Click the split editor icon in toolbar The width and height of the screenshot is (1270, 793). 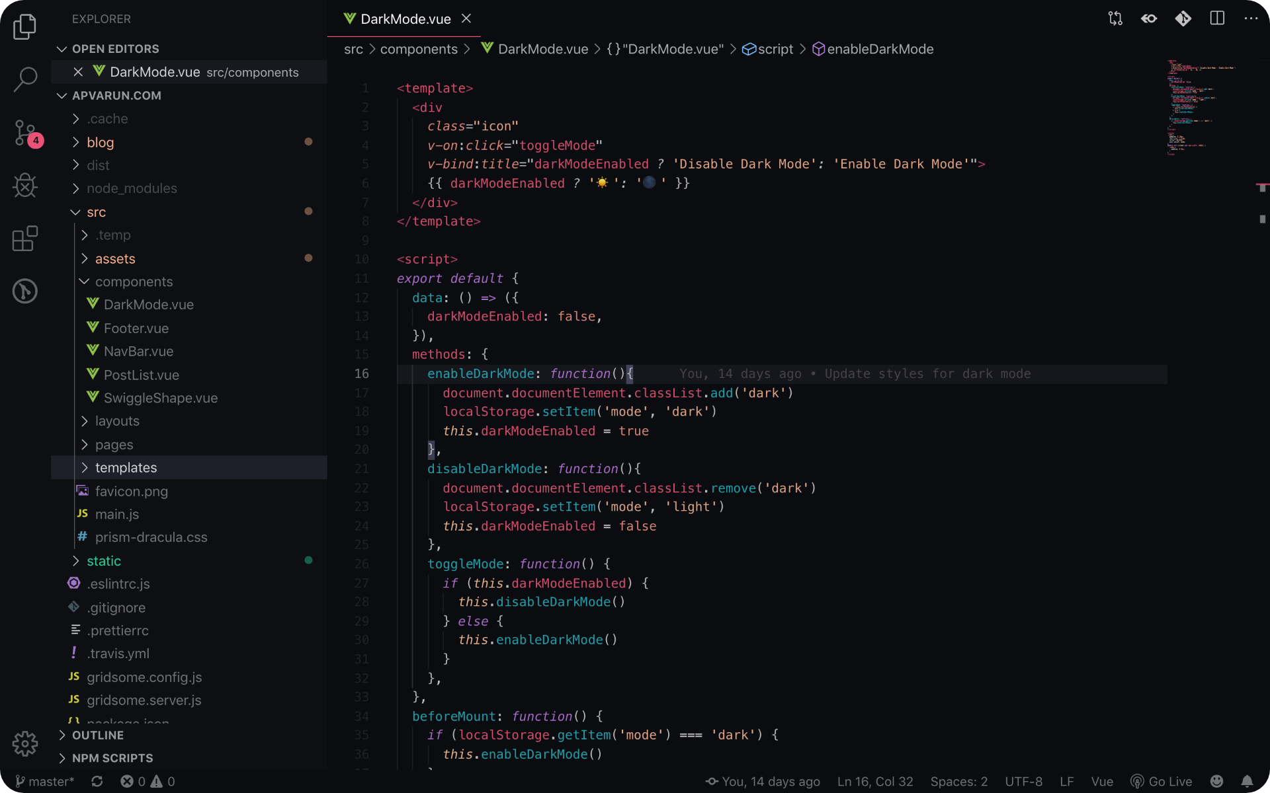1217,19
